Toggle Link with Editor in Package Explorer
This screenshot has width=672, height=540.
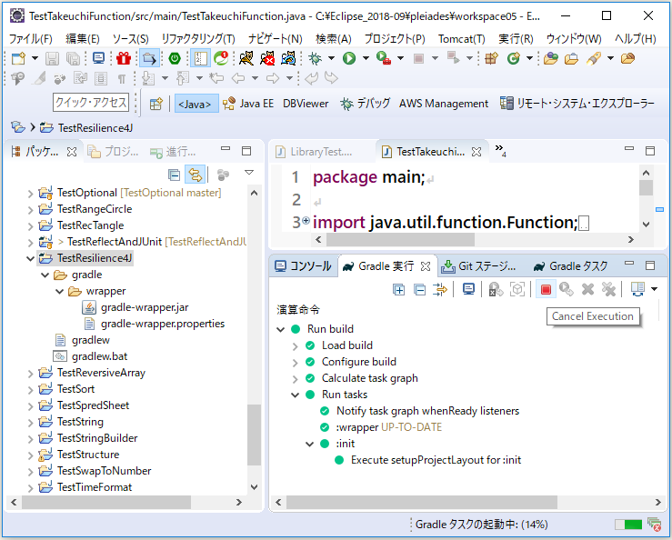[195, 175]
